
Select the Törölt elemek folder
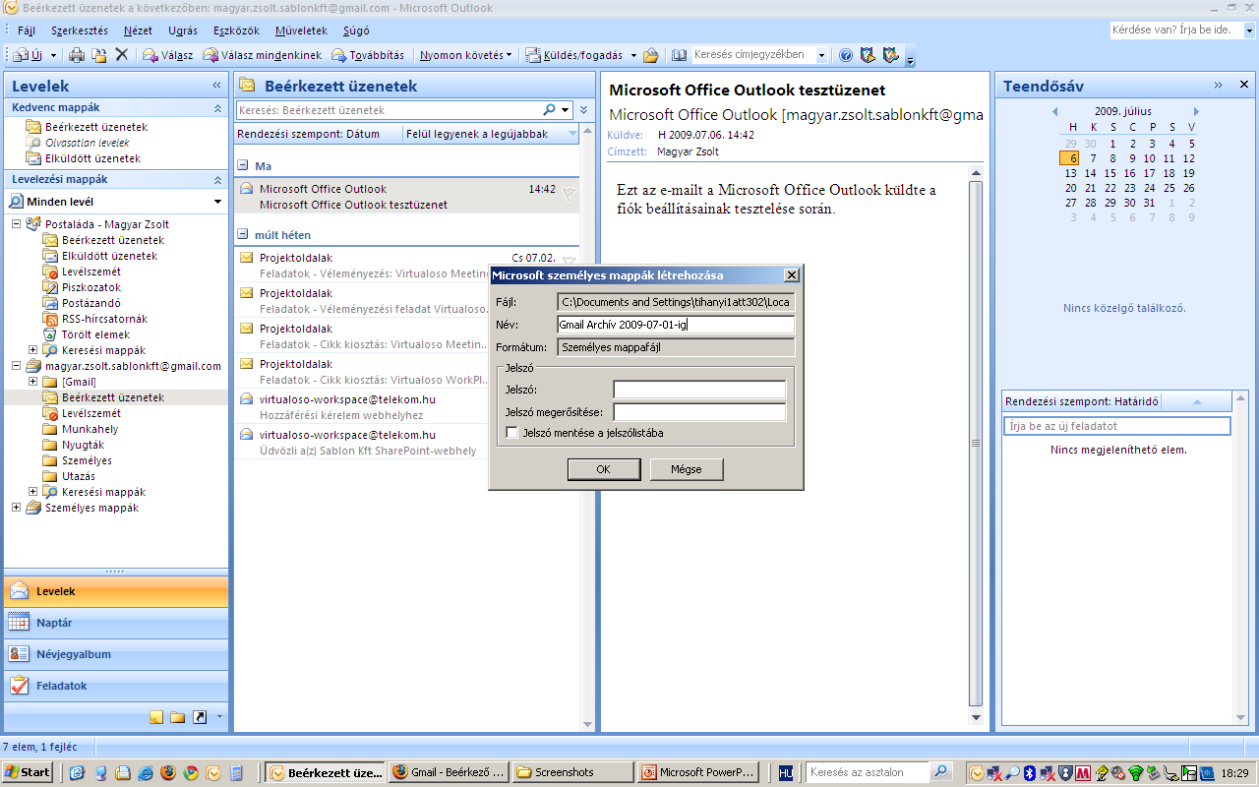pyautogui.click(x=95, y=334)
